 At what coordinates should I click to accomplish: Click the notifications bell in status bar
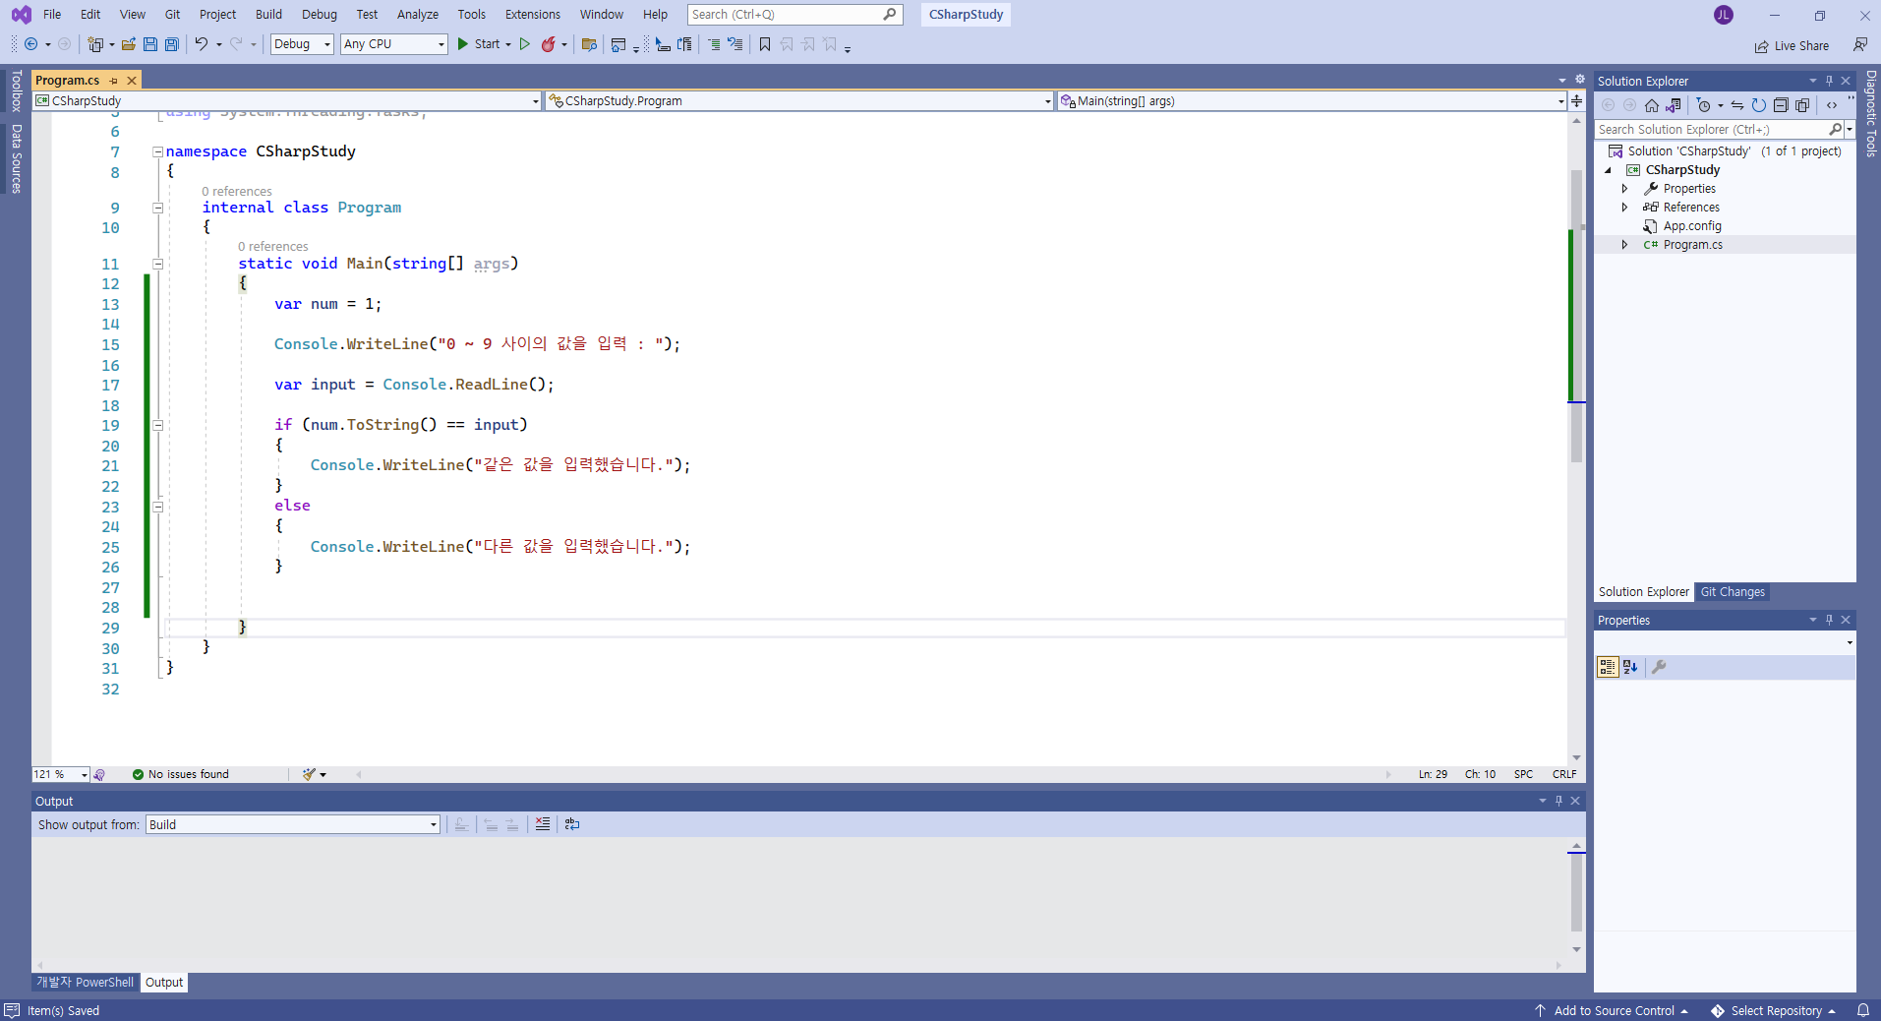click(x=1862, y=1010)
